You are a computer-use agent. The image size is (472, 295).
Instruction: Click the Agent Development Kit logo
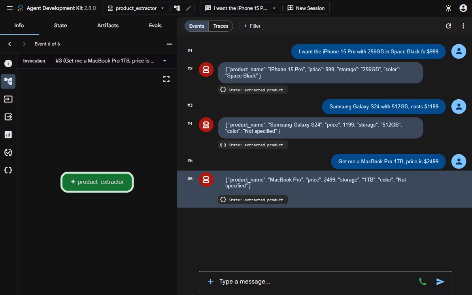coord(21,8)
